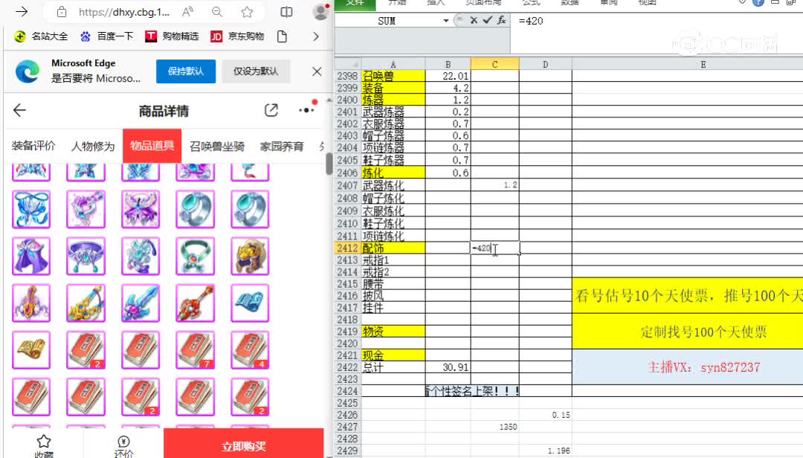Select column C header in Excel
Screen dimensions: 803x458
494,64
